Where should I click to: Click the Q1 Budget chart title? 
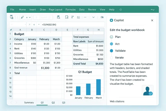[85, 72]
